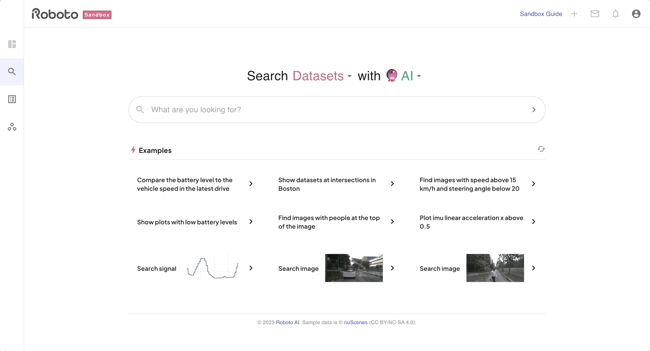Click chevron next to imu acceleration example
This screenshot has height=351, width=650.
pos(533,222)
